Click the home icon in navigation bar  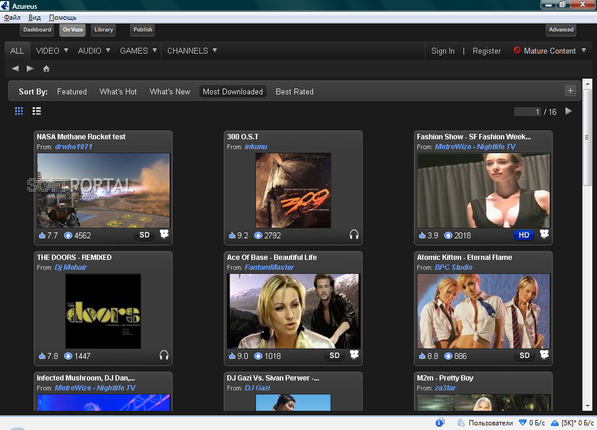coord(46,69)
